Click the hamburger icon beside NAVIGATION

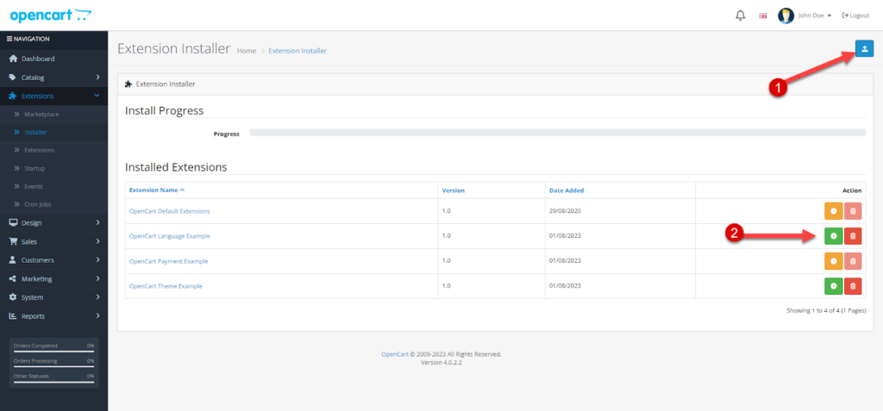(x=9, y=39)
